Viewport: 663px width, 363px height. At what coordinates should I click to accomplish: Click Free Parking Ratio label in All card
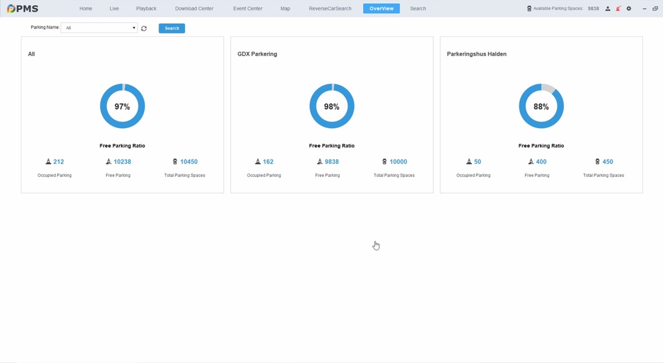(x=122, y=145)
